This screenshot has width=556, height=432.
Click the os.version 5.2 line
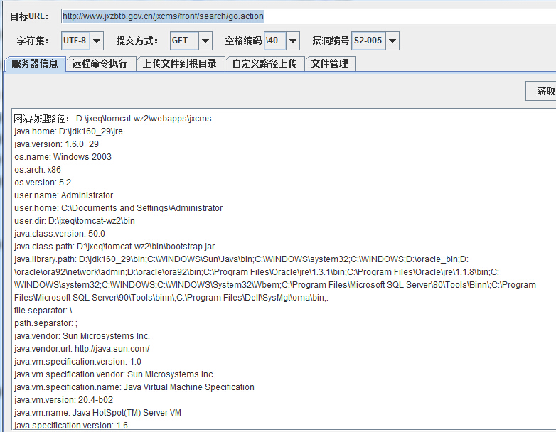43,183
